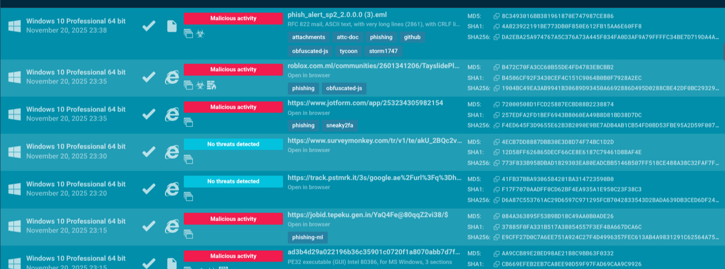Copy MD5 hash 4ECB7DD8887DBB30E3D8D74F74BC1D2D

tap(496, 142)
